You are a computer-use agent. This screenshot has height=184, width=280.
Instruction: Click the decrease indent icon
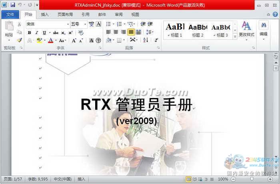pyautogui.click(x=143, y=24)
